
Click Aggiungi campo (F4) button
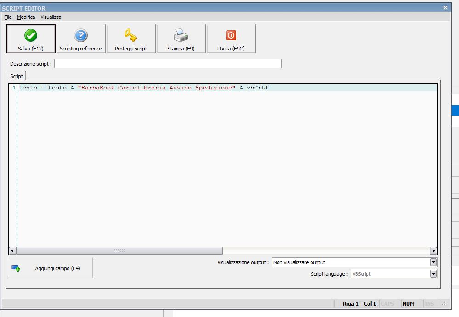point(51,268)
